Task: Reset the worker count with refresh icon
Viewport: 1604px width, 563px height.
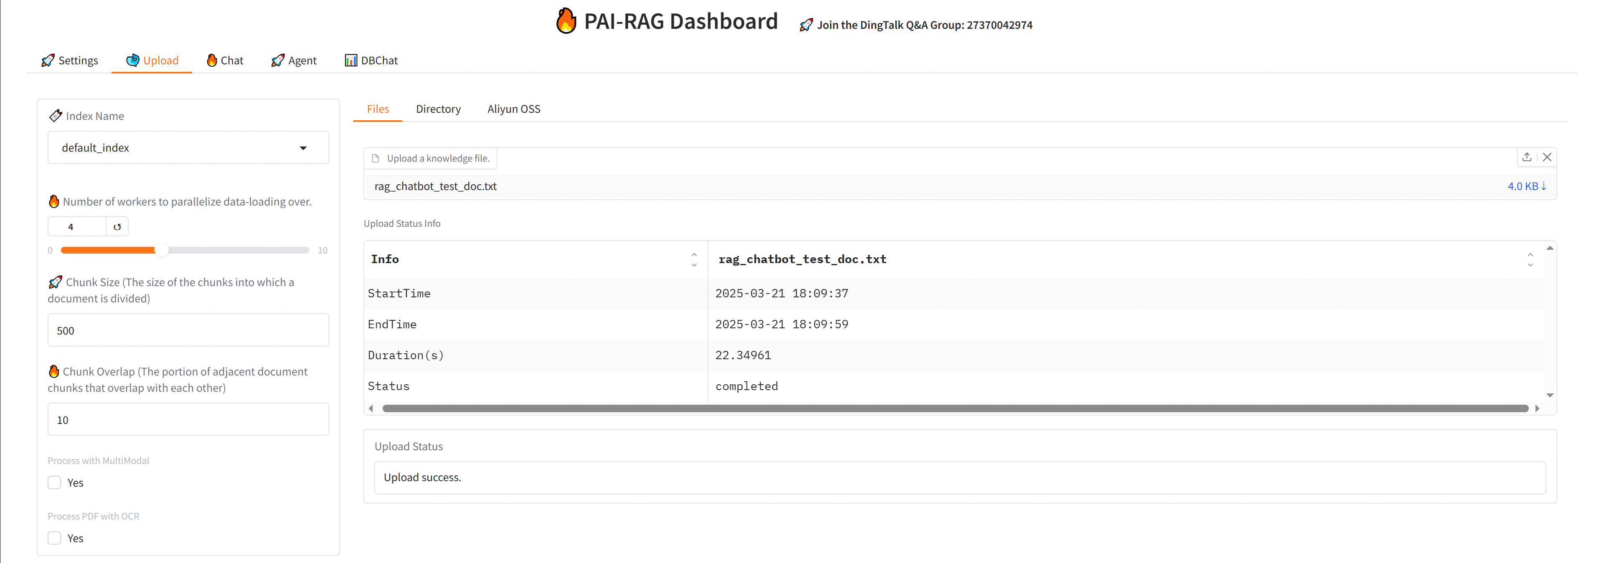Action: tap(117, 227)
